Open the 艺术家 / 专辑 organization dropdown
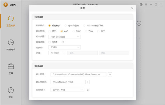The height and width of the screenshot is (105, 165). [x=67, y=90]
